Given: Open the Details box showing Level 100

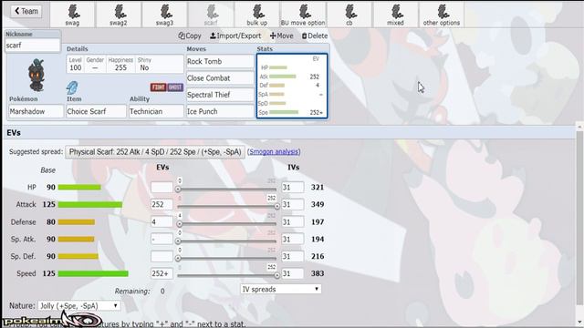Looking at the screenshot, I should [x=125, y=64].
